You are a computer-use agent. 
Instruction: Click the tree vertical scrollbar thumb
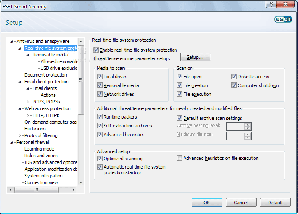(81, 80)
